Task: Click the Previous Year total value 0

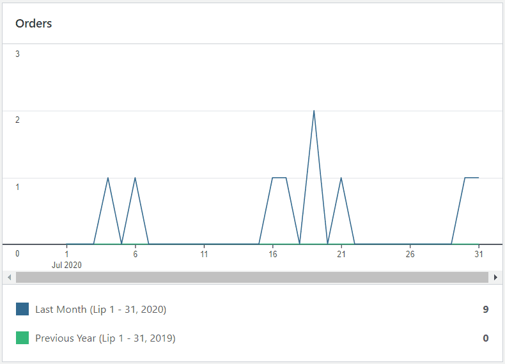Action: tap(485, 338)
